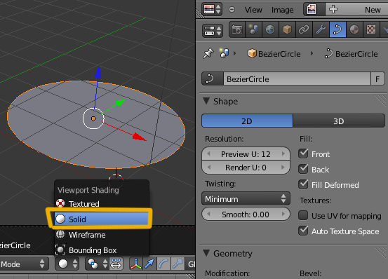Click the pin icon in properties breadcrumb
This screenshot has width=388, height=279.
tap(208, 53)
